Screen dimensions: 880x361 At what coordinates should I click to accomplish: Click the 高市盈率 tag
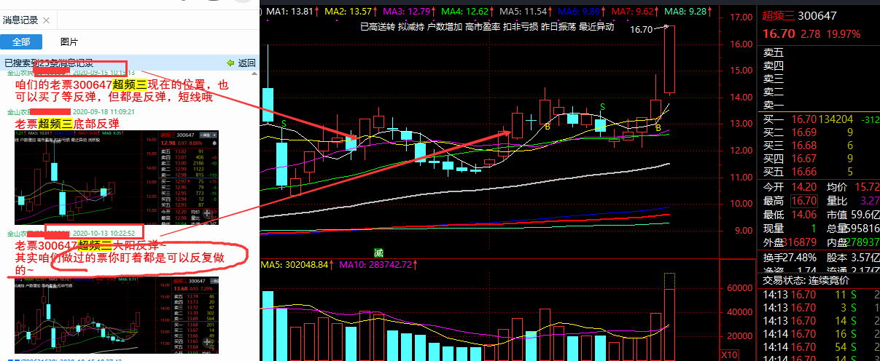point(483,27)
